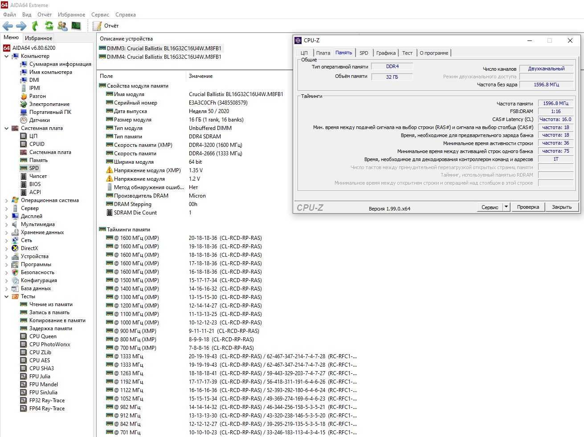584x437 pixels.
Task: Select the Разгон flame icon item
Action: (x=24, y=96)
